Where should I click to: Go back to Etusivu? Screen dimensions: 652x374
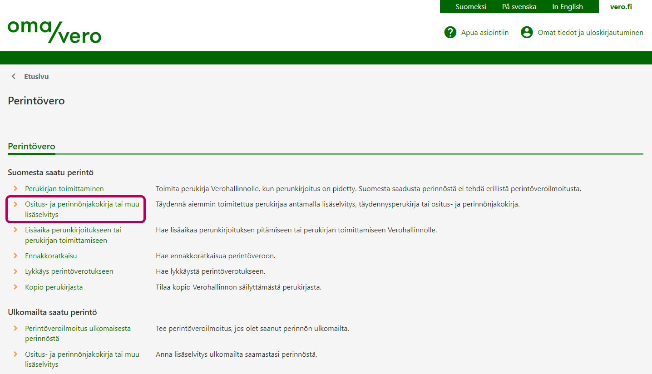click(36, 77)
